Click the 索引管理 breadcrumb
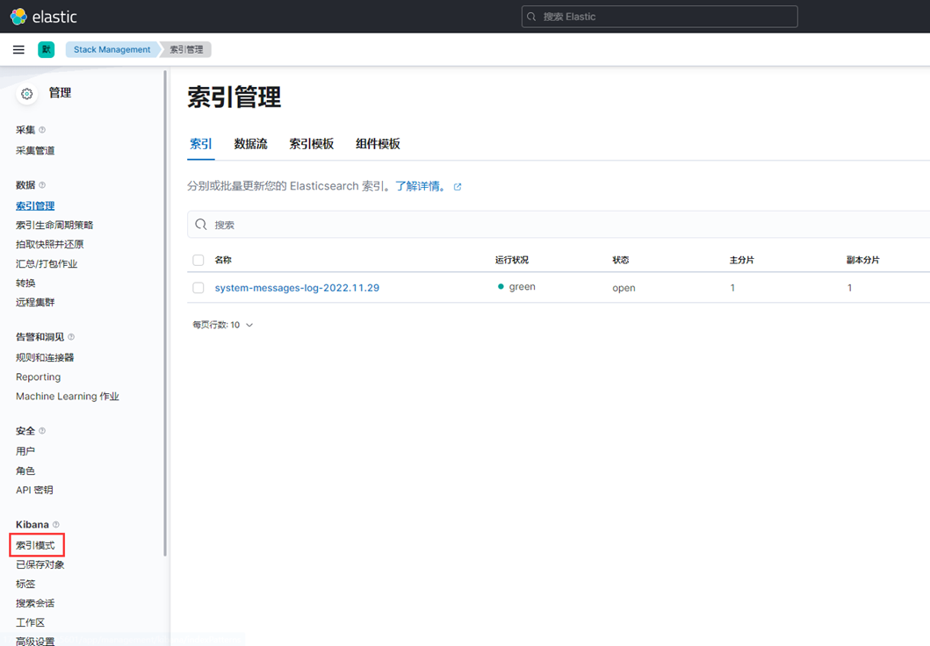Viewport: 930px width, 646px height. click(186, 50)
